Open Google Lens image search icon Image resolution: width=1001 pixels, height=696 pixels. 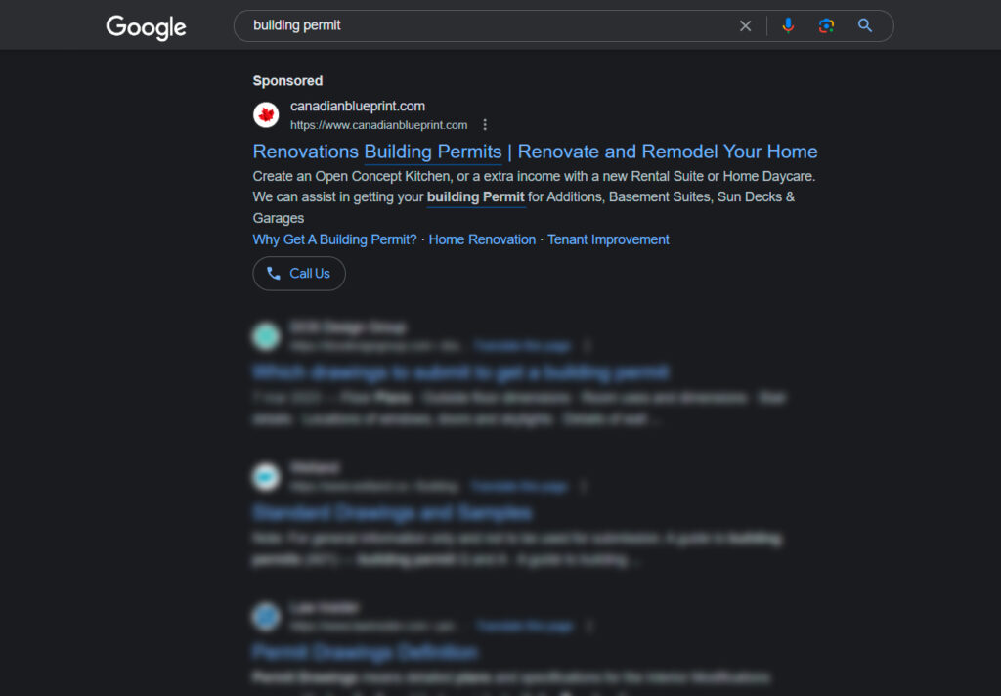[827, 25]
